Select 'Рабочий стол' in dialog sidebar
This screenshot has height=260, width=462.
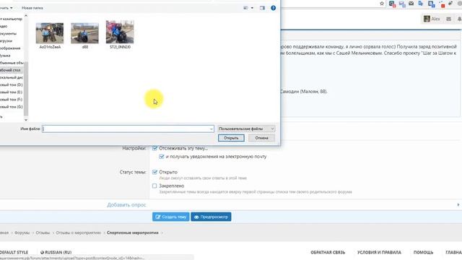[12, 70]
